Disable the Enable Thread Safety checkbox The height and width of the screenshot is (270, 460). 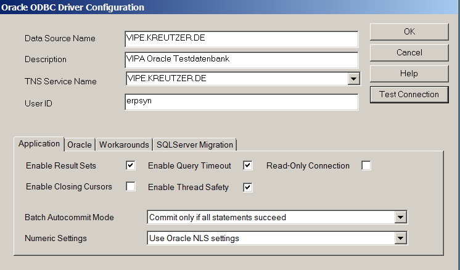point(248,187)
